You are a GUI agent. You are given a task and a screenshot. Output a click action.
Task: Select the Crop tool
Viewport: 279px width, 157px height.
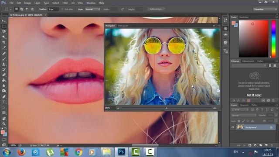tap(4, 42)
